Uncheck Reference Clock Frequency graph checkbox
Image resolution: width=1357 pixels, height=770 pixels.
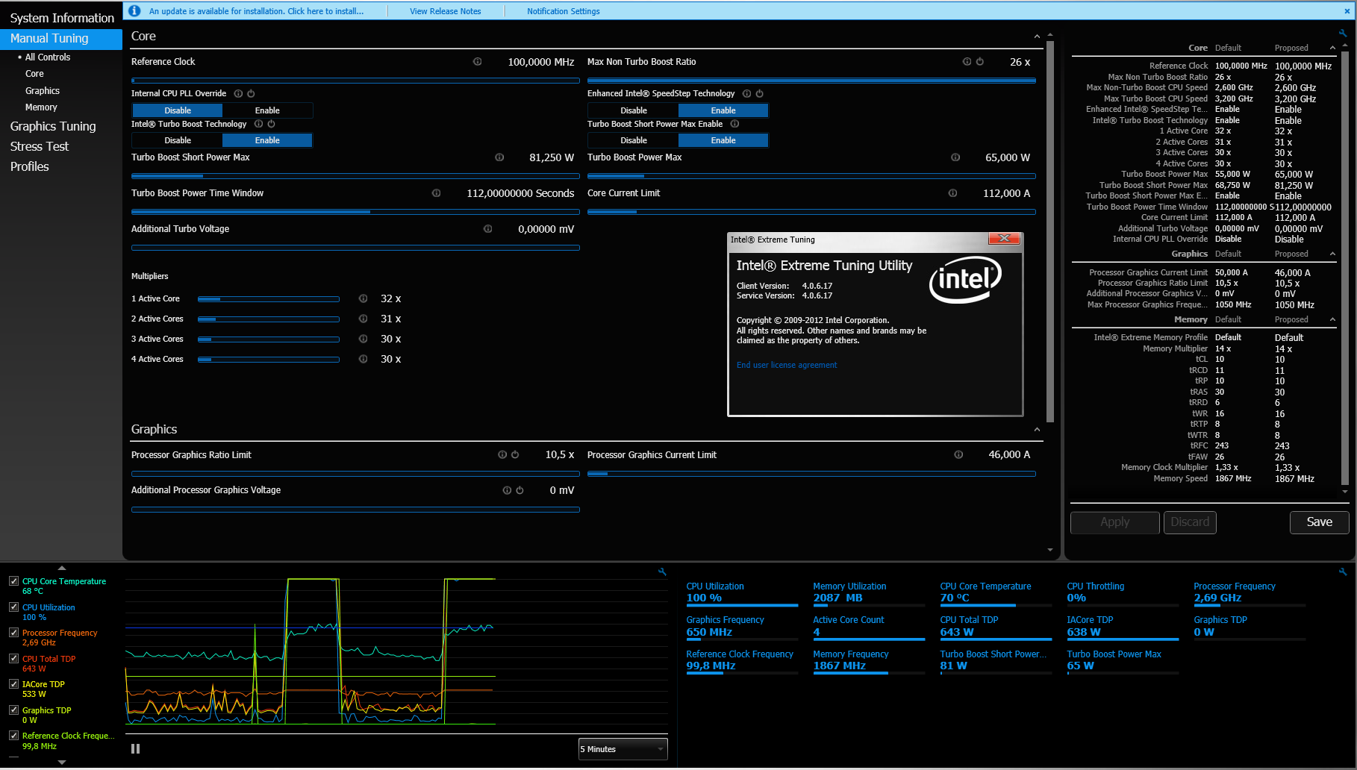click(x=13, y=736)
